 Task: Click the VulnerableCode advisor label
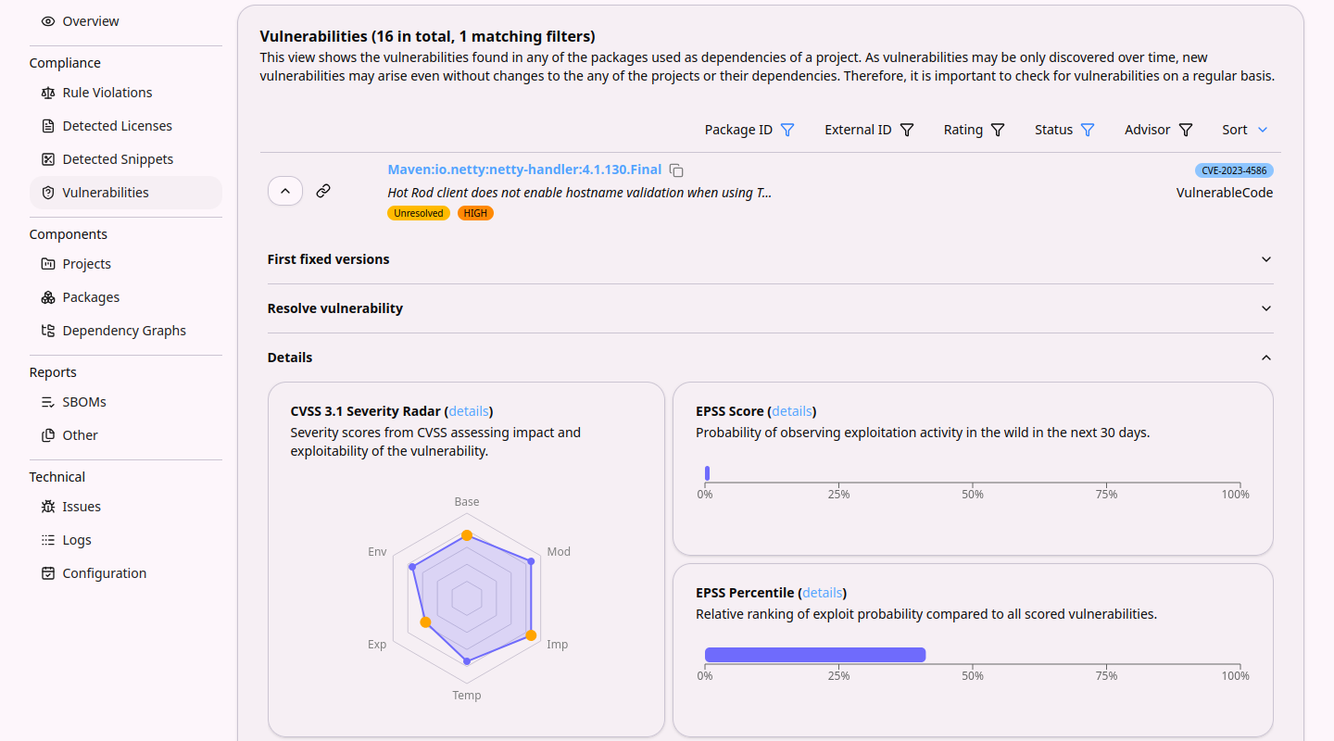coord(1225,193)
